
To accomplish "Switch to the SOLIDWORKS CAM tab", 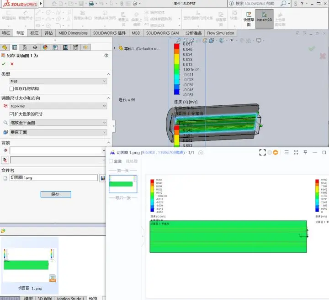I will click(x=162, y=33).
